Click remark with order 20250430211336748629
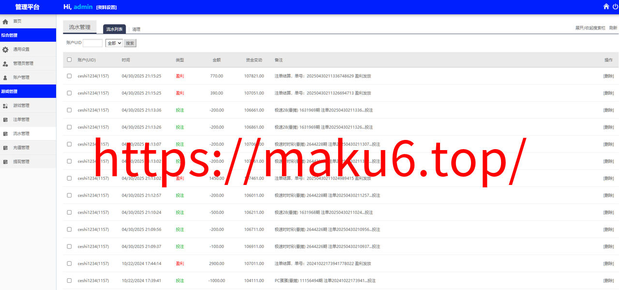The height and width of the screenshot is (290, 619). click(323, 76)
